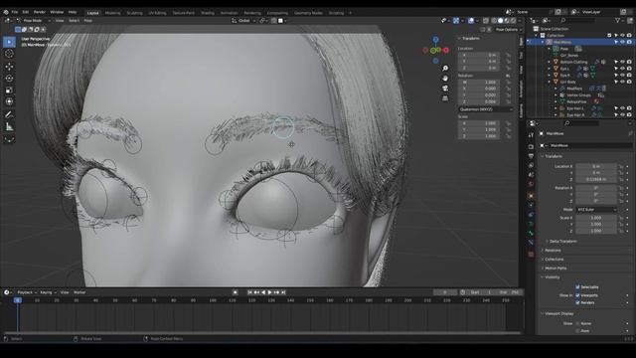This screenshot has width=636, height=358.
Task: Select the Annotate tool
Action: tap(9, 115)
